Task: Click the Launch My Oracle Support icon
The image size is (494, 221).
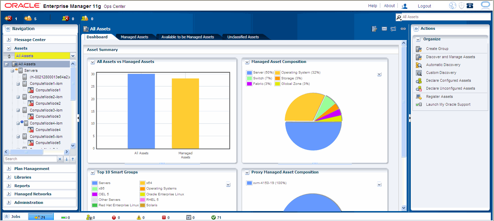Action: 419,105
